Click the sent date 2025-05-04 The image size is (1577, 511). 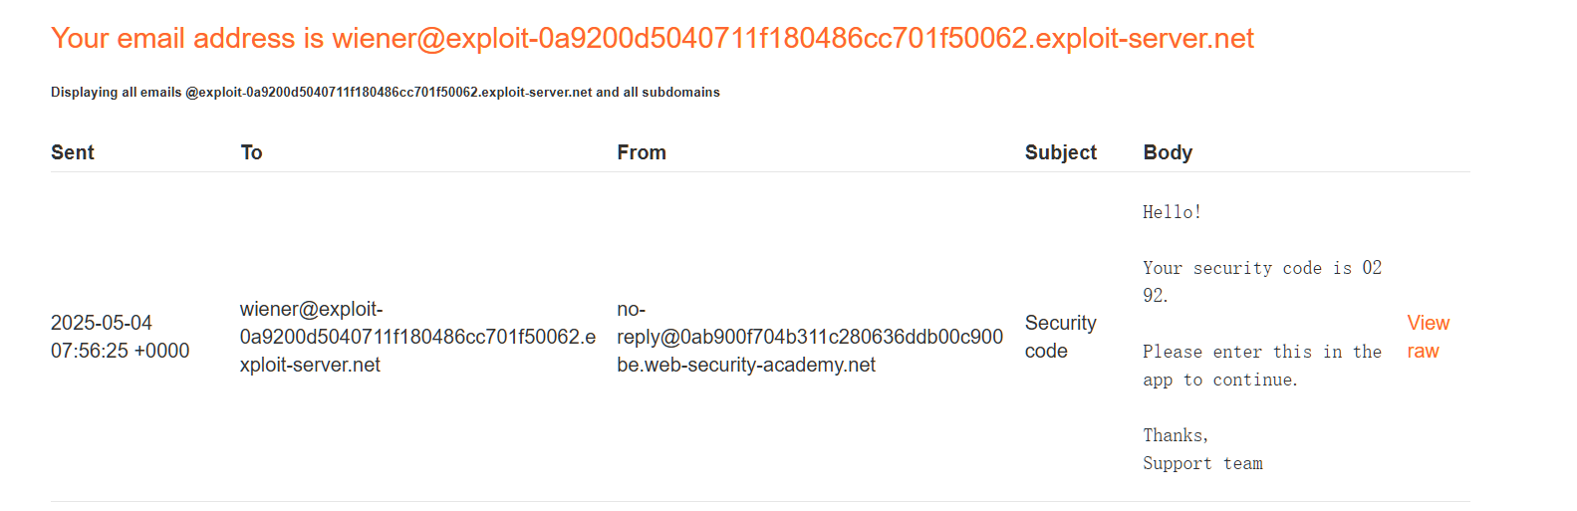[102, 323]
